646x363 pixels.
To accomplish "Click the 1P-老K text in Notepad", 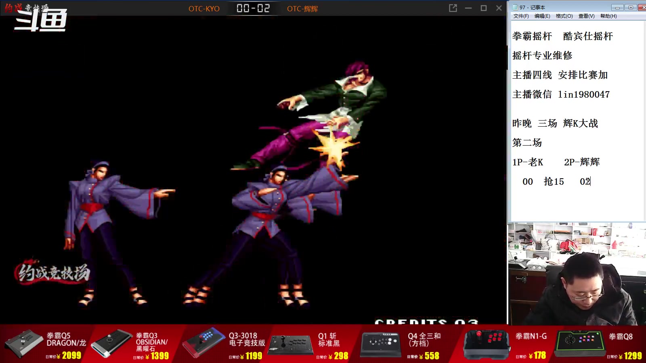I will pyautogui.click(x=528, y=162).
